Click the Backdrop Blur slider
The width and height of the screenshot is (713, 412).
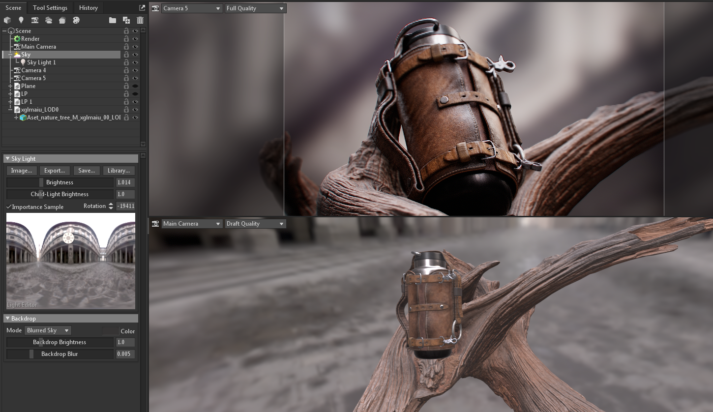59,354
